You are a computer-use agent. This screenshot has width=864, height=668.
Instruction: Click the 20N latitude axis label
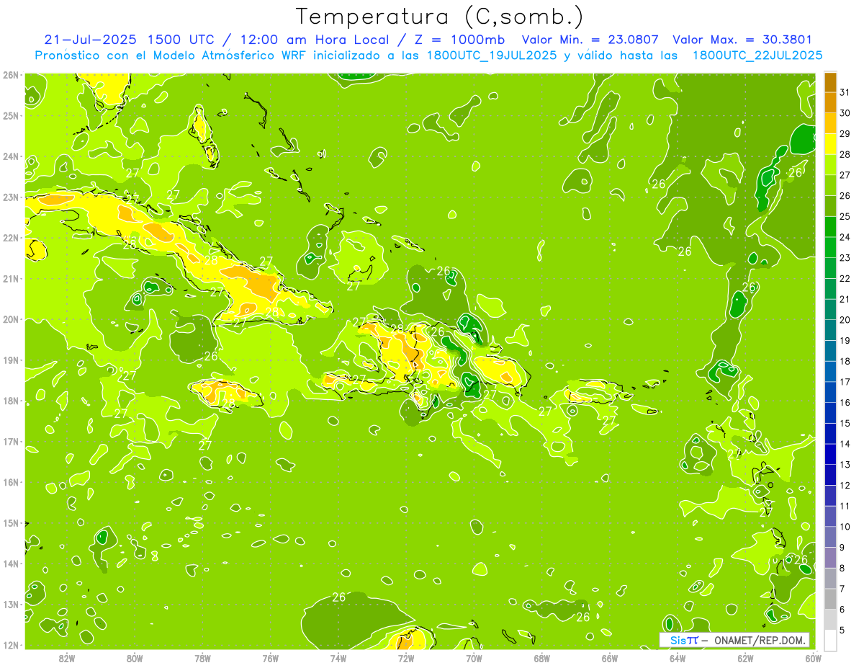[x=11, y=319]
